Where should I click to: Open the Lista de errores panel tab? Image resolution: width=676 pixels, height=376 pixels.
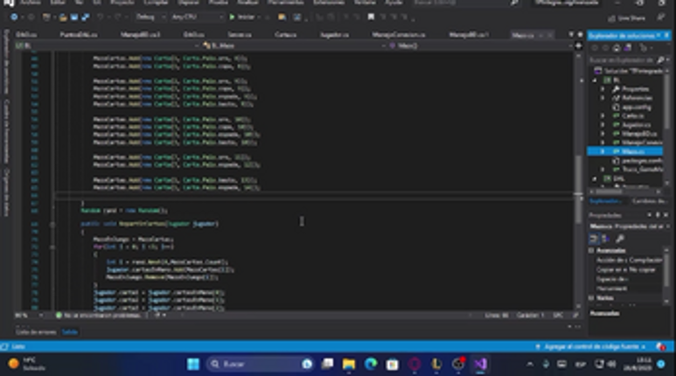[x=36, y=332]
